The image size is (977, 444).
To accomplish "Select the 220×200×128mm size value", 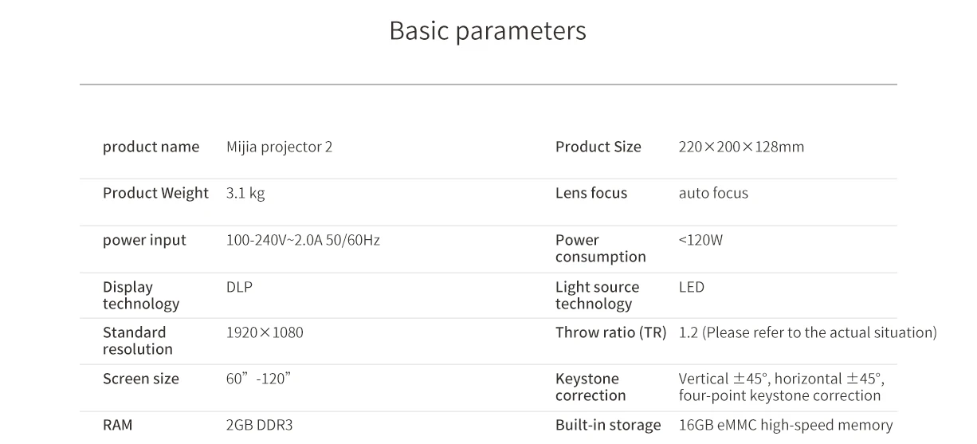I will tap(741, 147).
